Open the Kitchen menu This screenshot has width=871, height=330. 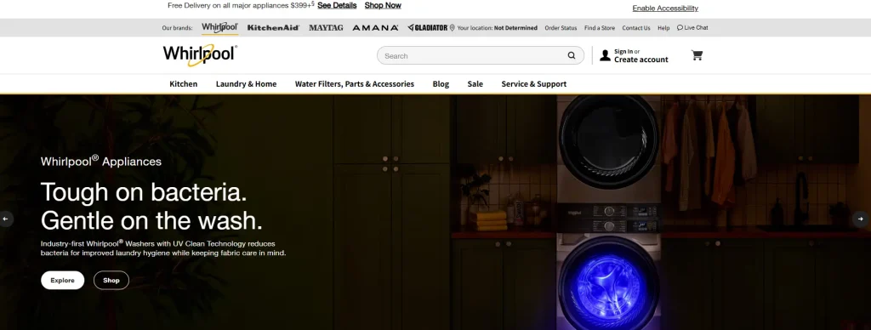184,84
